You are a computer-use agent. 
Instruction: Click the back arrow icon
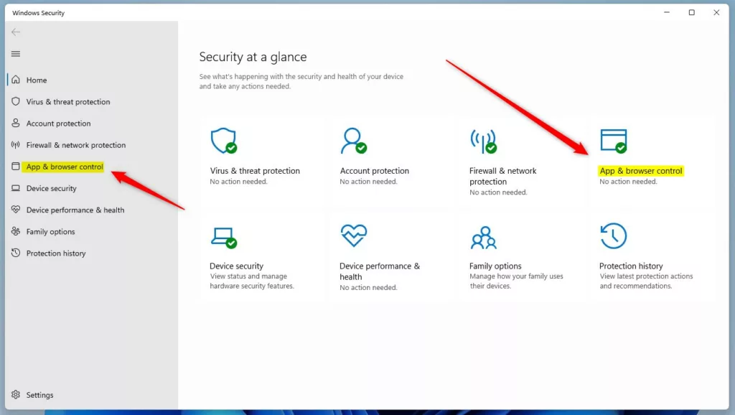click(16, 32)
